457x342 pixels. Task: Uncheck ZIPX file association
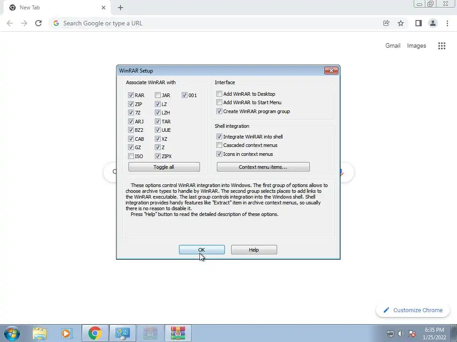158,156
